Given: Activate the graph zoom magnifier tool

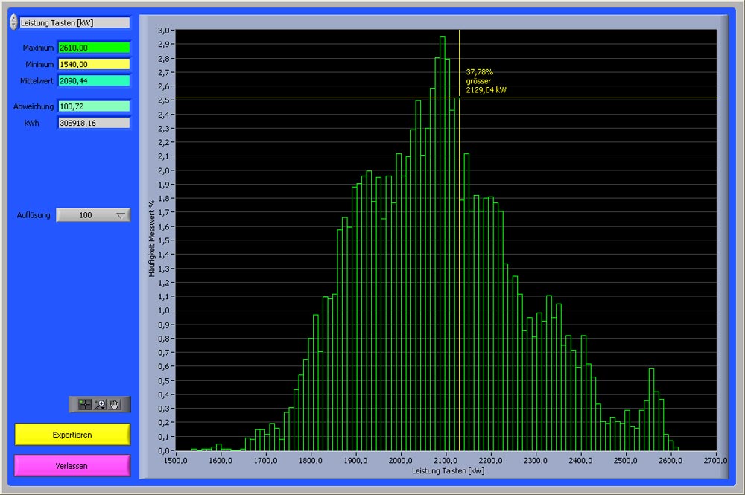Looking at the screenshot, I should point(100,404).
